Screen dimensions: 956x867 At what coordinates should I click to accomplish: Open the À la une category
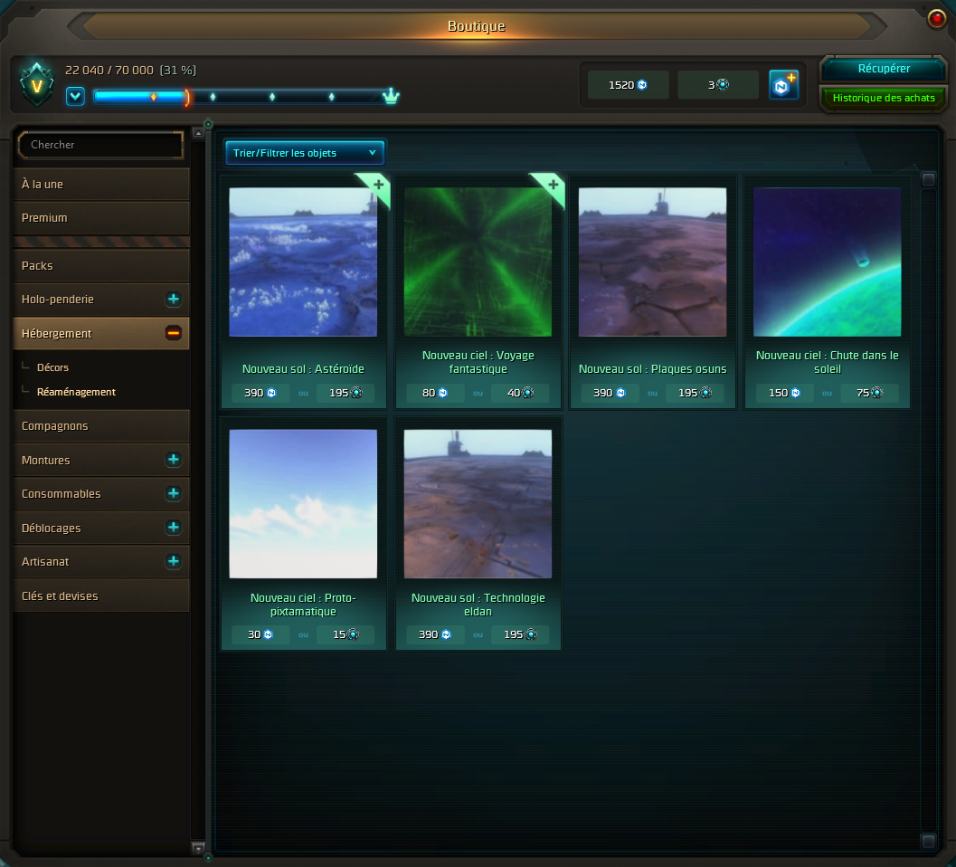(x=101, y=185)
